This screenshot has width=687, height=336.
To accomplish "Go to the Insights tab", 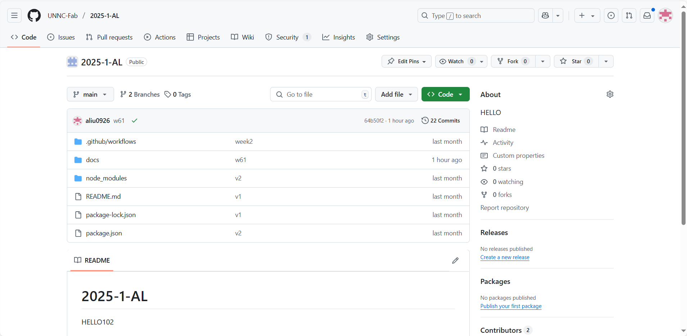I will (x=338, y=37).
